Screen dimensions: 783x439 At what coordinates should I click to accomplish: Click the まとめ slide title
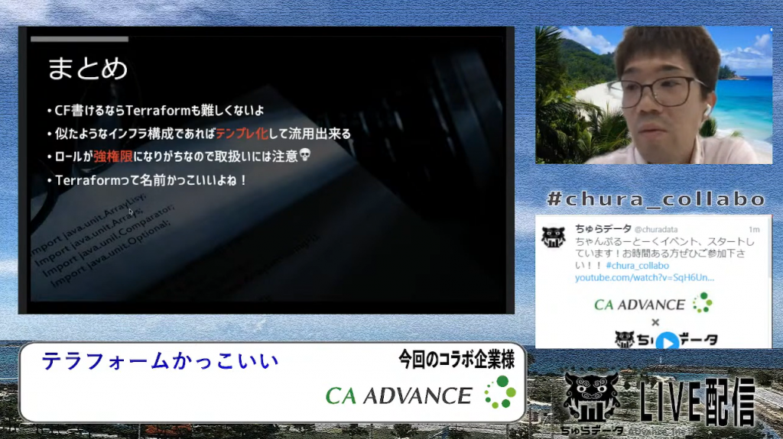(x=88, y=69)
